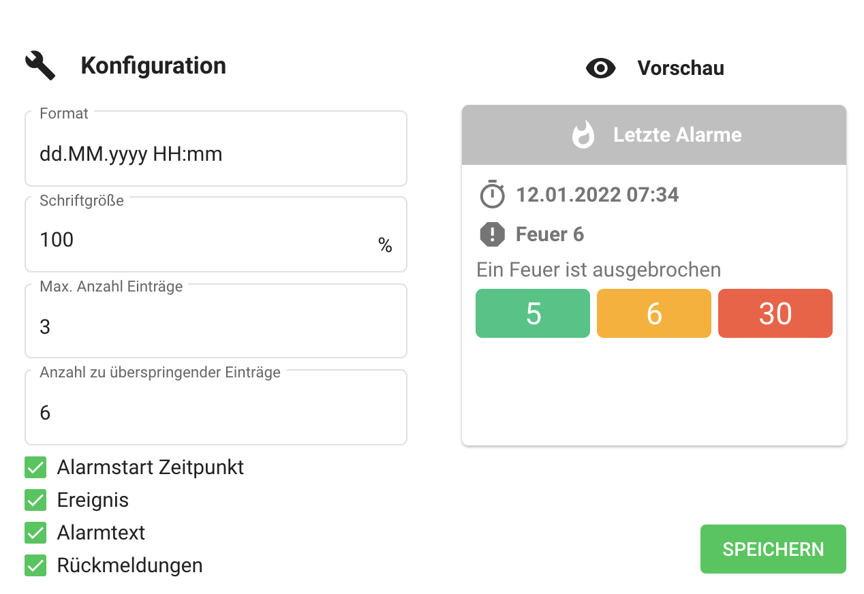
Task: Click the stopwatch icon beside alarm time
Action: 492,195
